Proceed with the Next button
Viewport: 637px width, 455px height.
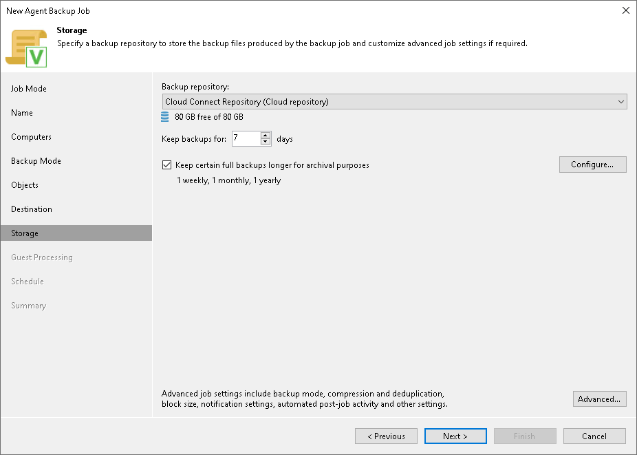point(455,436)
